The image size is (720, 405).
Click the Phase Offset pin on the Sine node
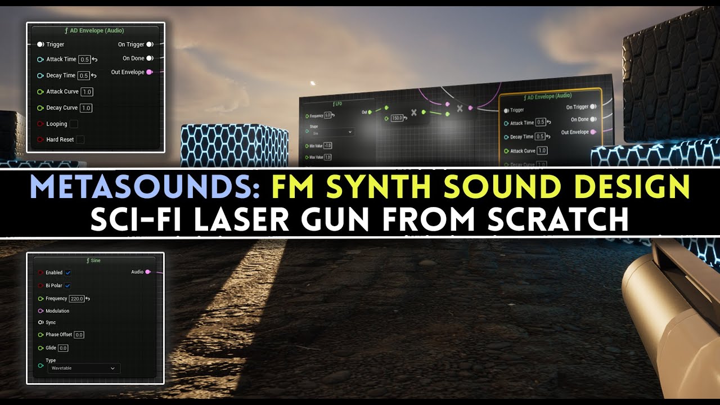pyautogui.click(x=40, y=335)
